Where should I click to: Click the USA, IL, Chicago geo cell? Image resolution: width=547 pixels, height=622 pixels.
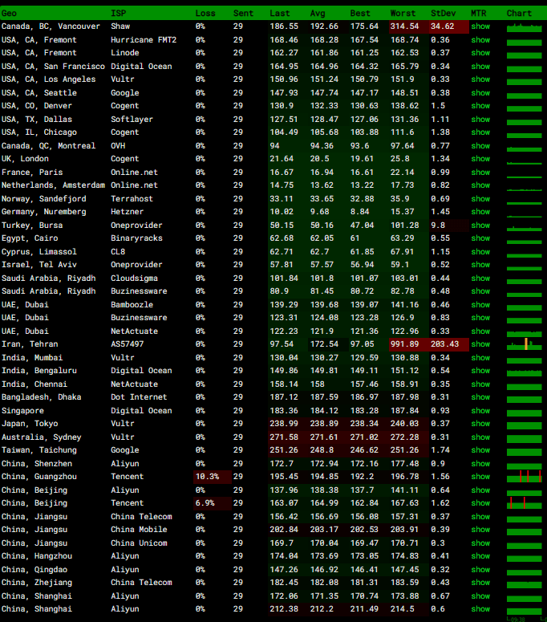point(38,132)
